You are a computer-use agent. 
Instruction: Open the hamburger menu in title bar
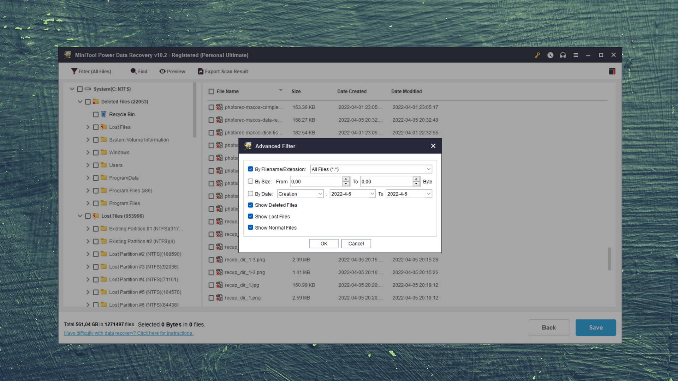click(x=576, y=55)
